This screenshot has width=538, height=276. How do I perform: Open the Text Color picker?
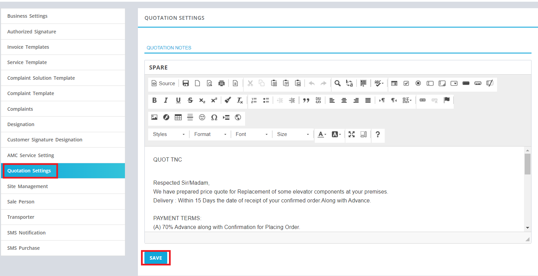coord(322,134)
